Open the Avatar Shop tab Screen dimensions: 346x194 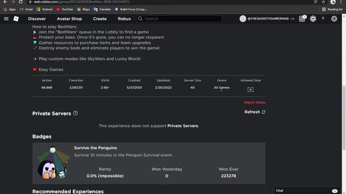(69, 19)
